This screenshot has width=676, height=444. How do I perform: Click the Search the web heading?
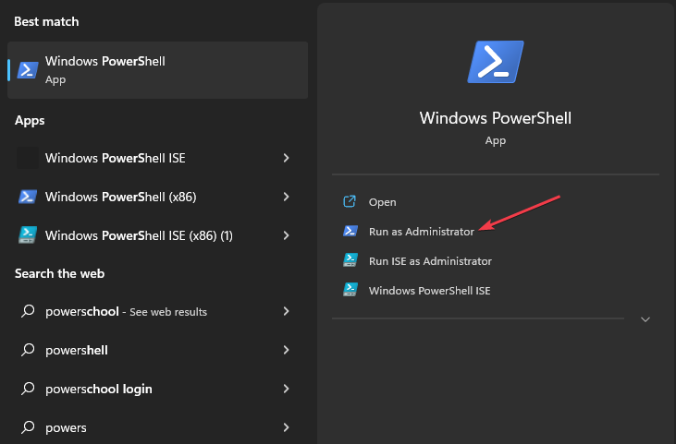[59, 273]
